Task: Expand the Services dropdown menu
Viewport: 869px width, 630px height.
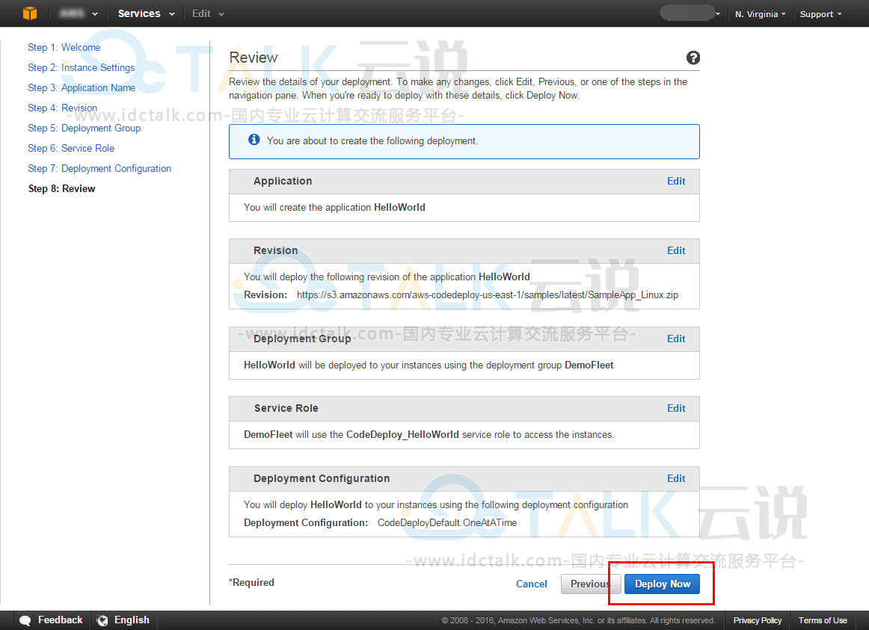Action: (147, 14)
